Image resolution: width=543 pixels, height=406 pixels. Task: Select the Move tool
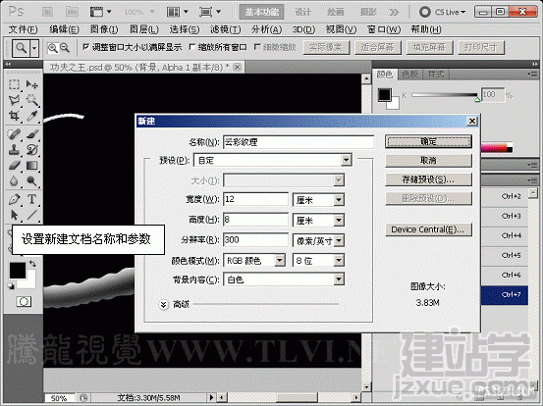click(31, 84)
